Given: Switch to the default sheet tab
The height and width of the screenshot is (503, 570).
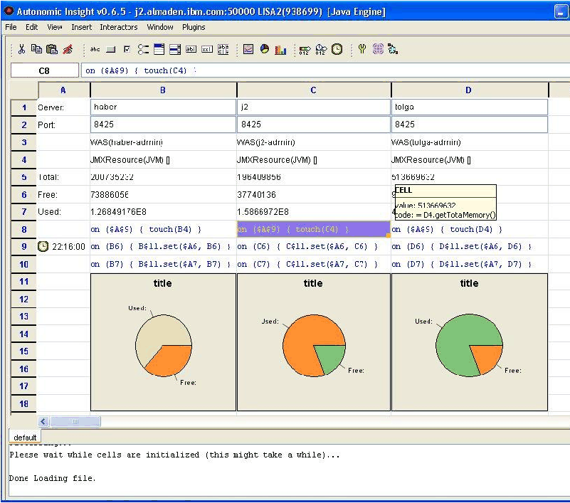Looking at the screenshot, I should 25,437.
